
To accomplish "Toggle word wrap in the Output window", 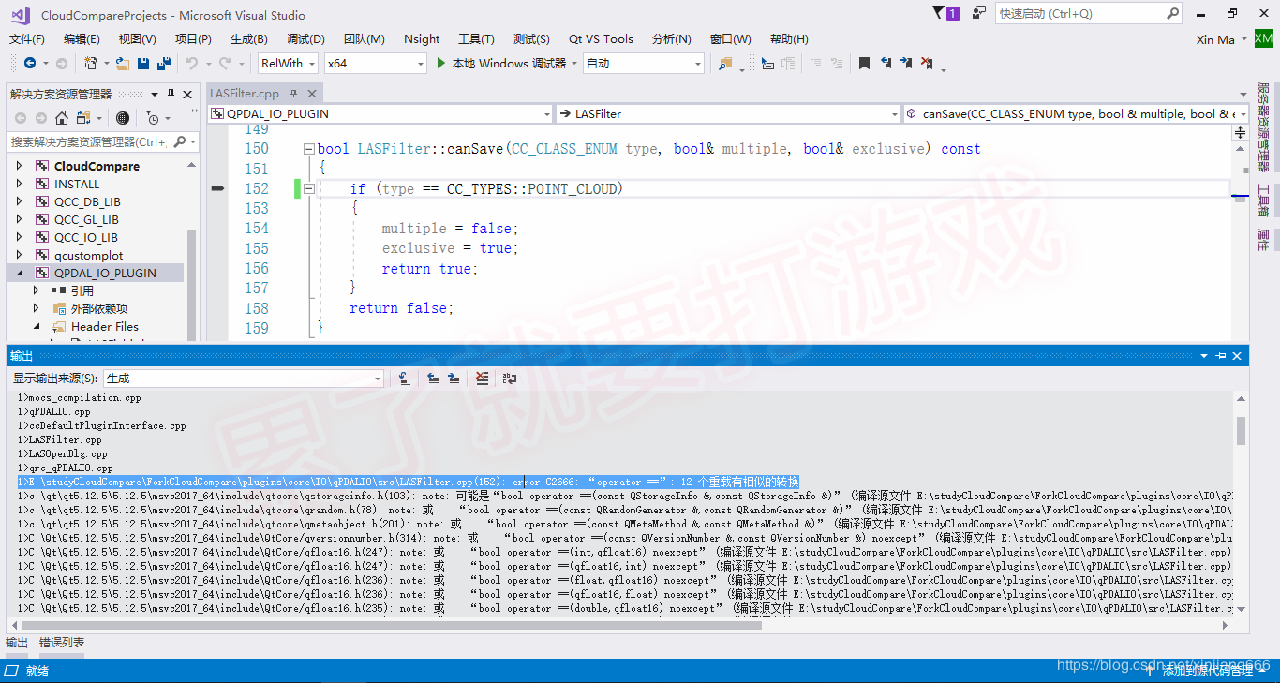I will pyautogui.click(x=509, y=378).
